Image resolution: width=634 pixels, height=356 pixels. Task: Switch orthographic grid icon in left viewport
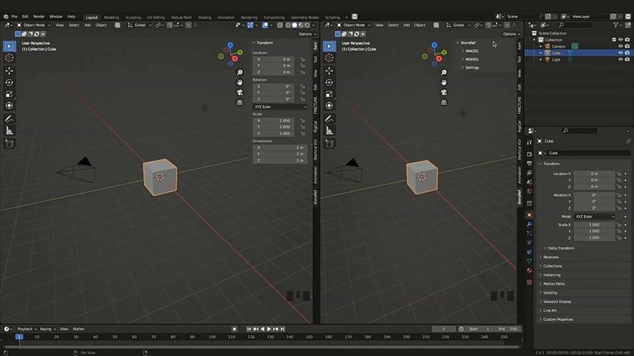[240, 103]
